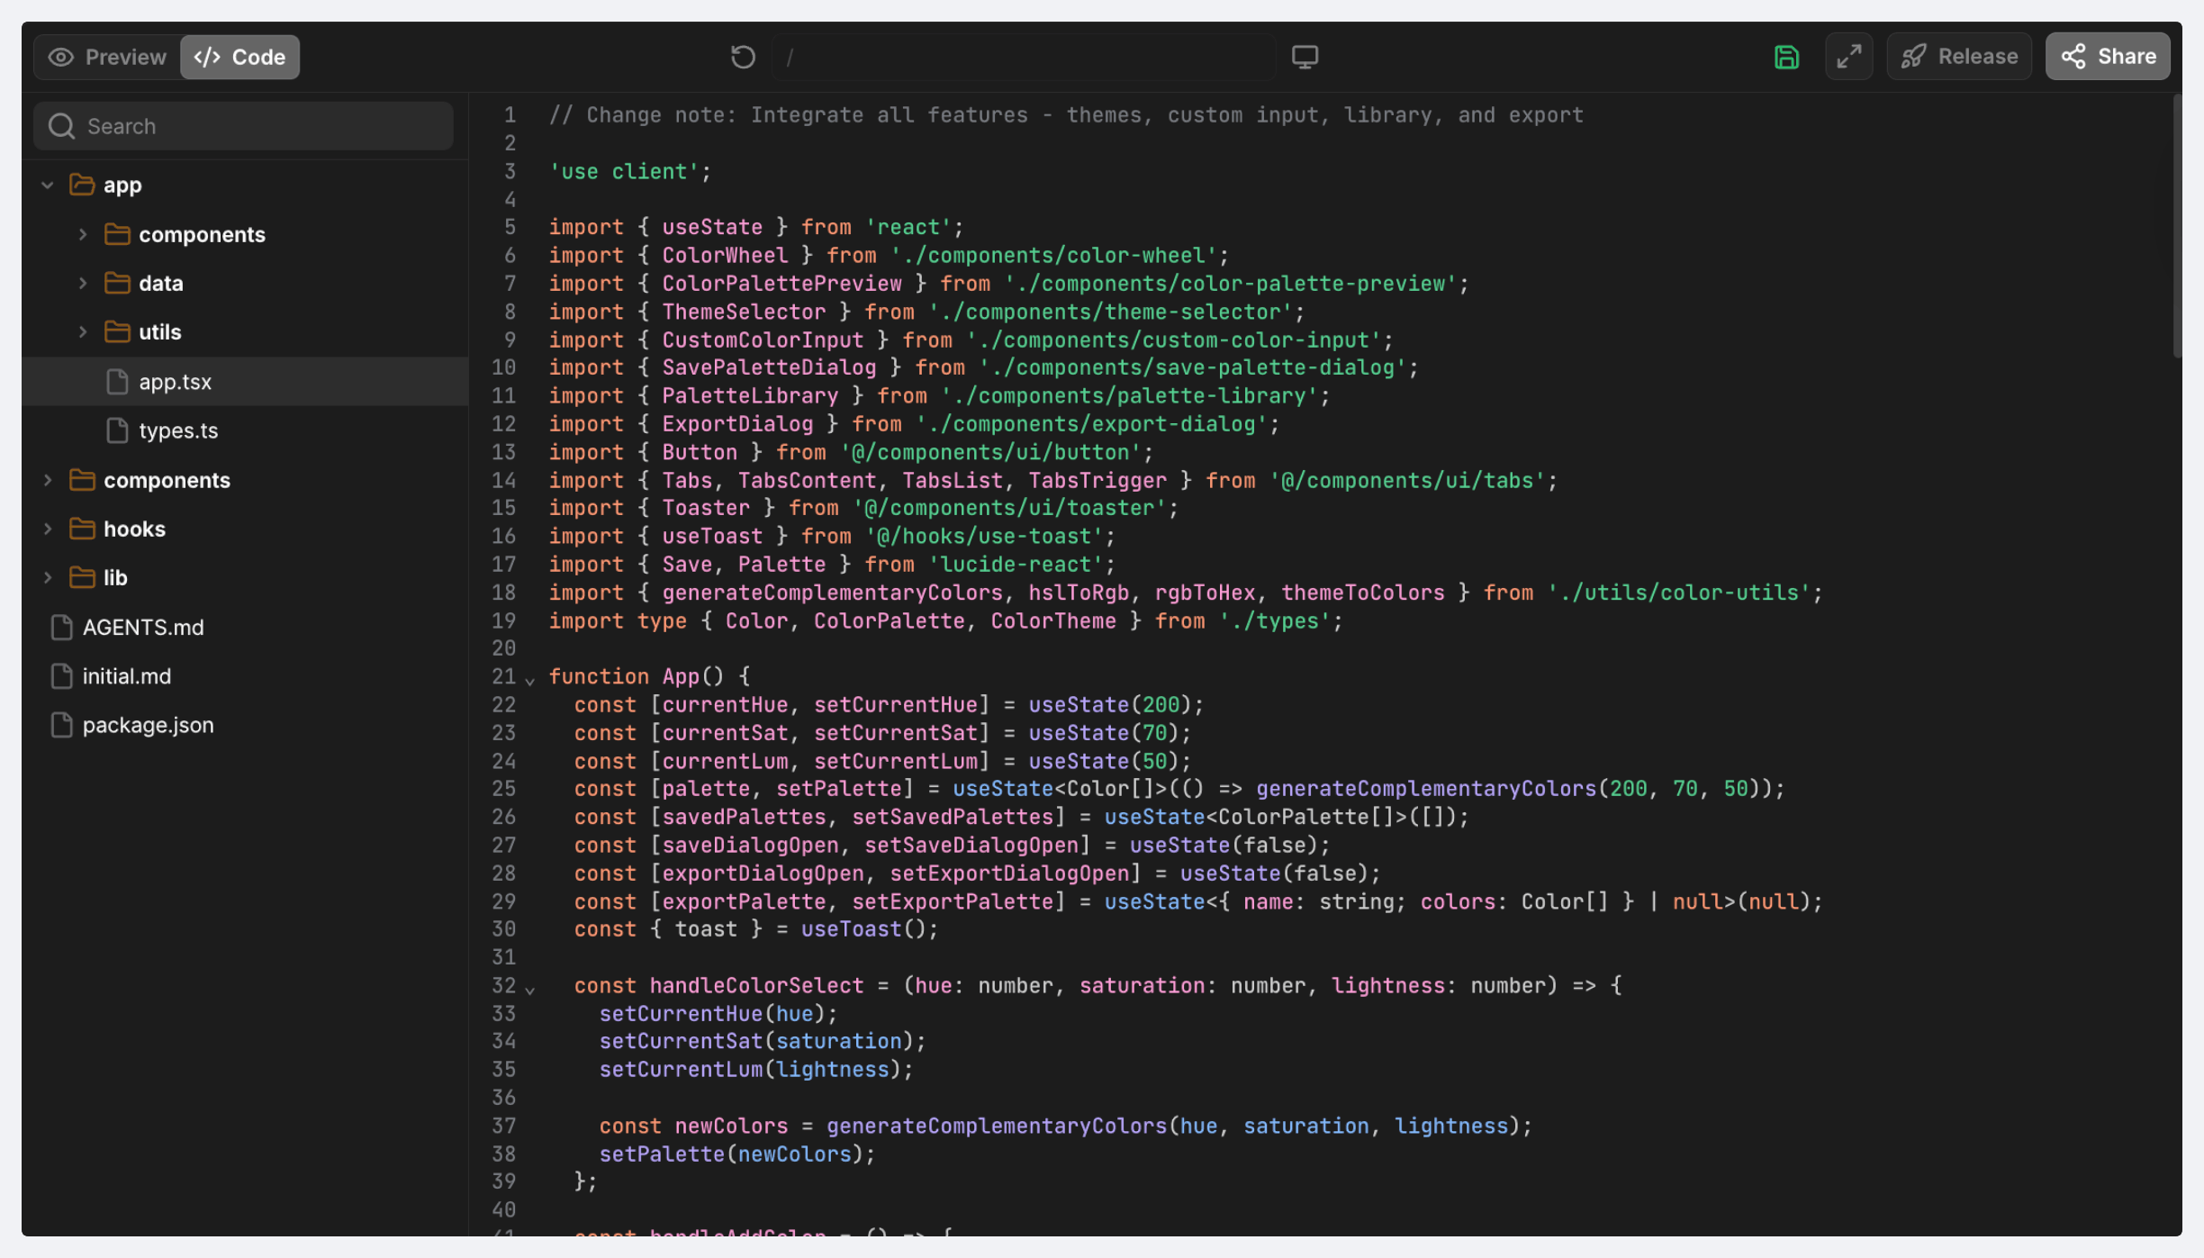Expand the lib folder

tap(48, 577)
